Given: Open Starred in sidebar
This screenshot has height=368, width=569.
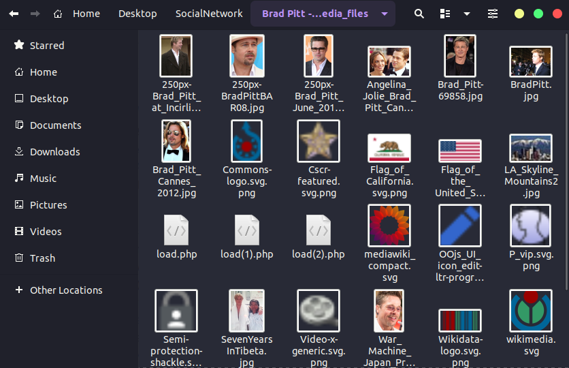Looking at the screenshot, I should [69, 46].
